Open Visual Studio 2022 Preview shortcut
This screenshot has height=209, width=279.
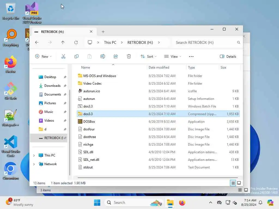pyautogui.click(x=32, y=13)
